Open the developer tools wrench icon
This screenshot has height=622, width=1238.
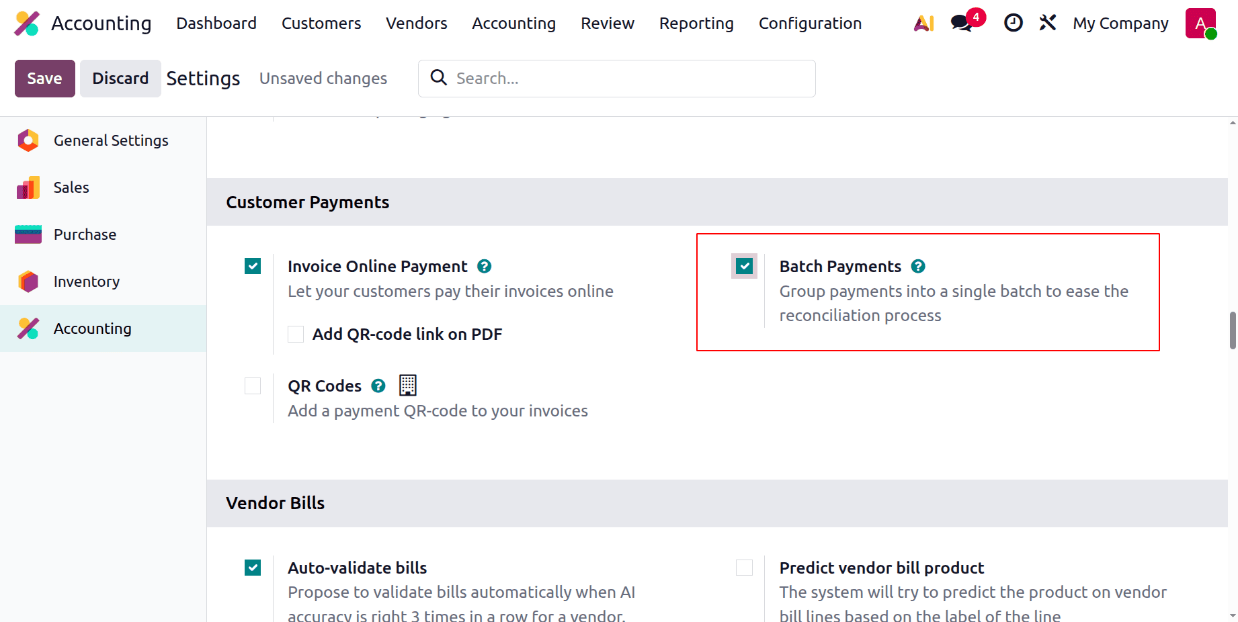(1047, 24)
